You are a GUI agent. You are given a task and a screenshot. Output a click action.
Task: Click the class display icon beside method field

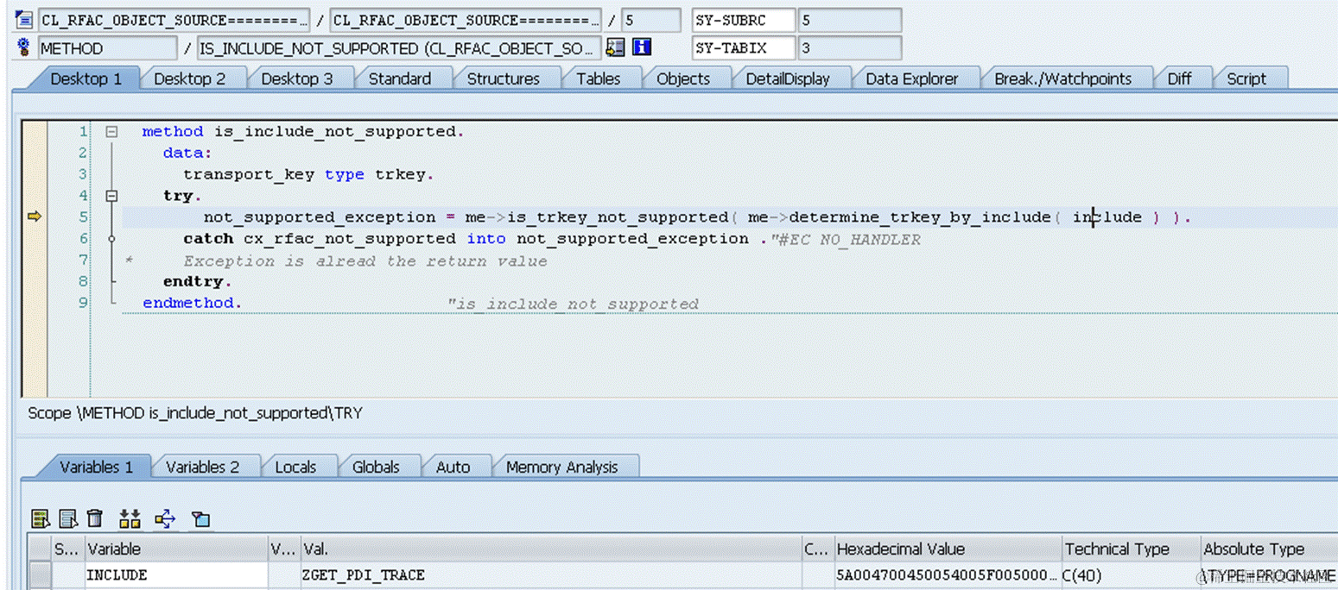615,47
